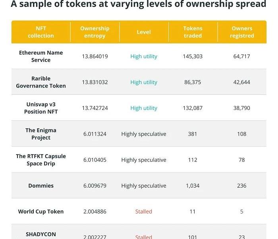
Task: Click the NFT collection column header
Action: pos(41,32)
